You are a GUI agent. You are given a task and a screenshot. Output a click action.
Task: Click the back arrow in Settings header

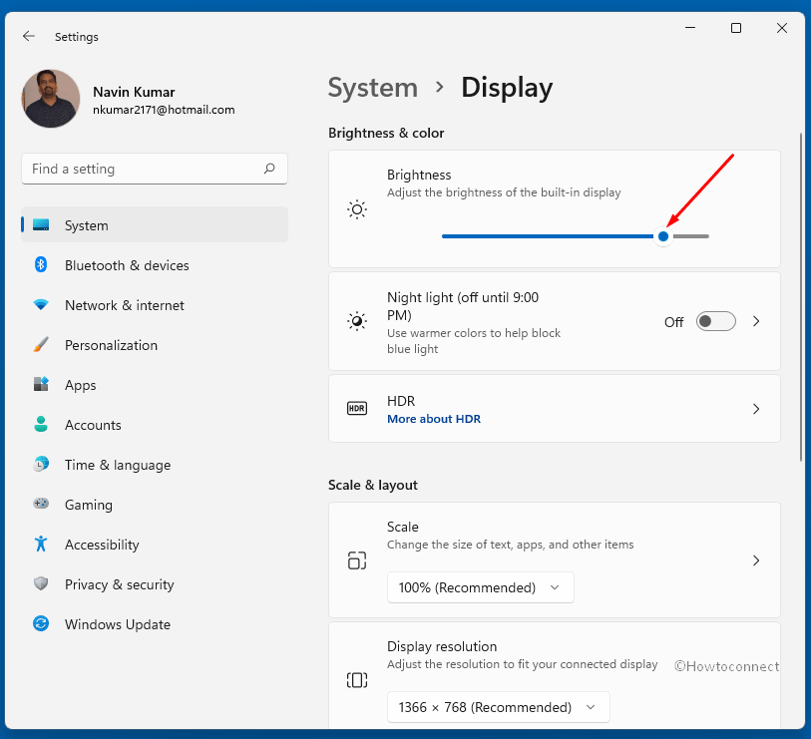pos(29,36)
